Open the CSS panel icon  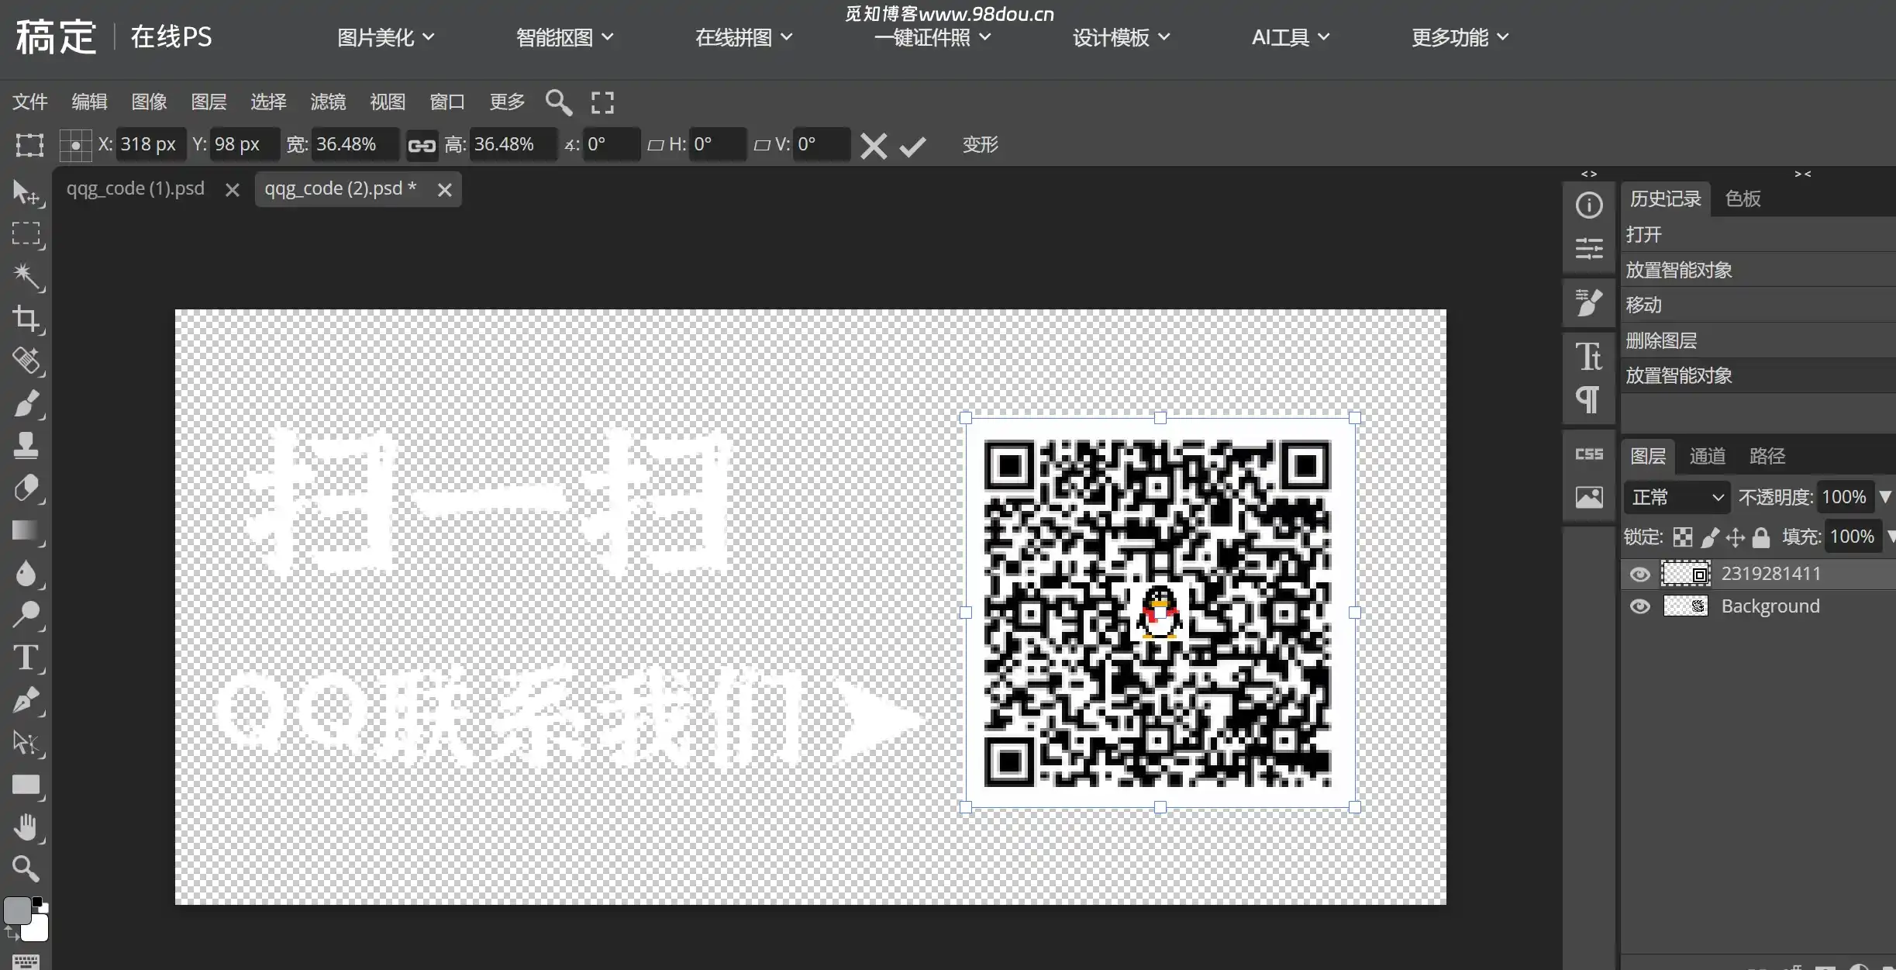[1589, 454]
